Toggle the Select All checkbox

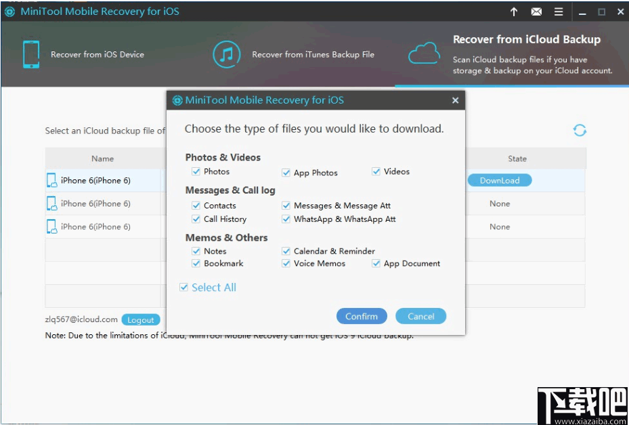(x=183, y=288)
